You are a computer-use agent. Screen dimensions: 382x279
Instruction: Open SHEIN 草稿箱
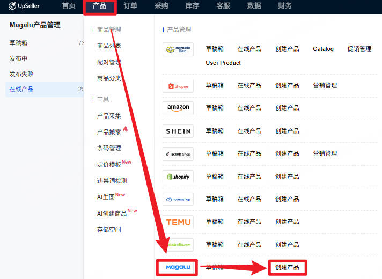(x=215, y=131)
